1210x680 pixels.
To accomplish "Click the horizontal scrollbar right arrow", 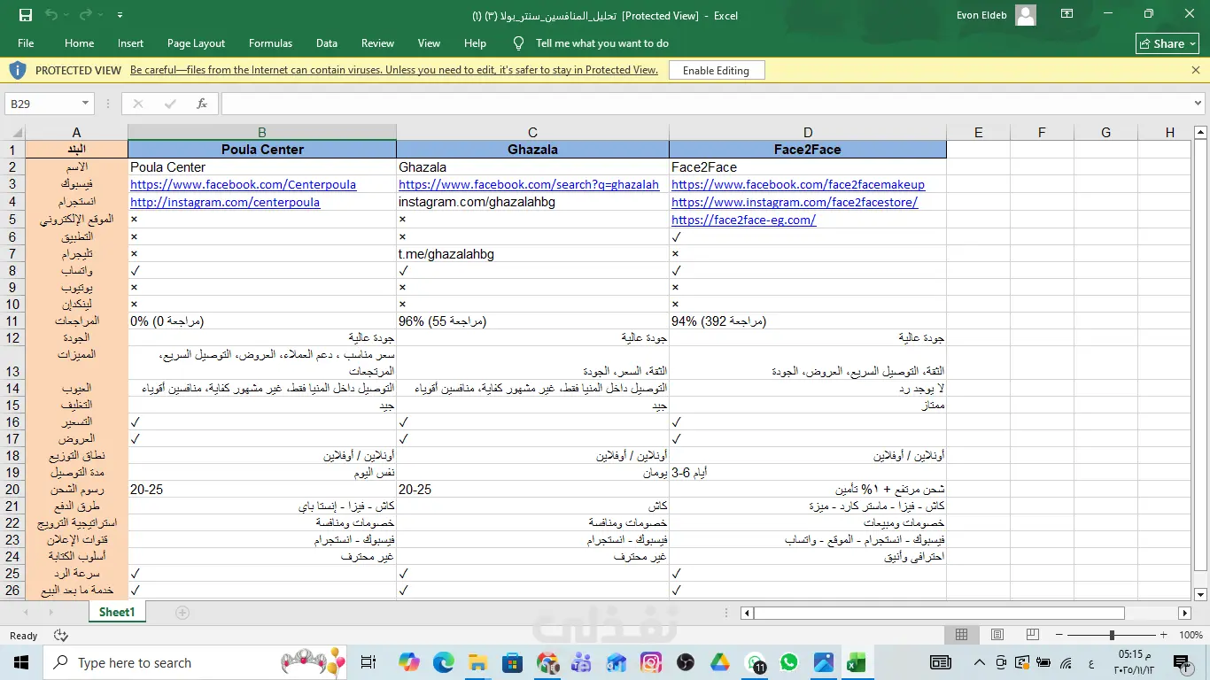I will click(x=1185, y=613).
